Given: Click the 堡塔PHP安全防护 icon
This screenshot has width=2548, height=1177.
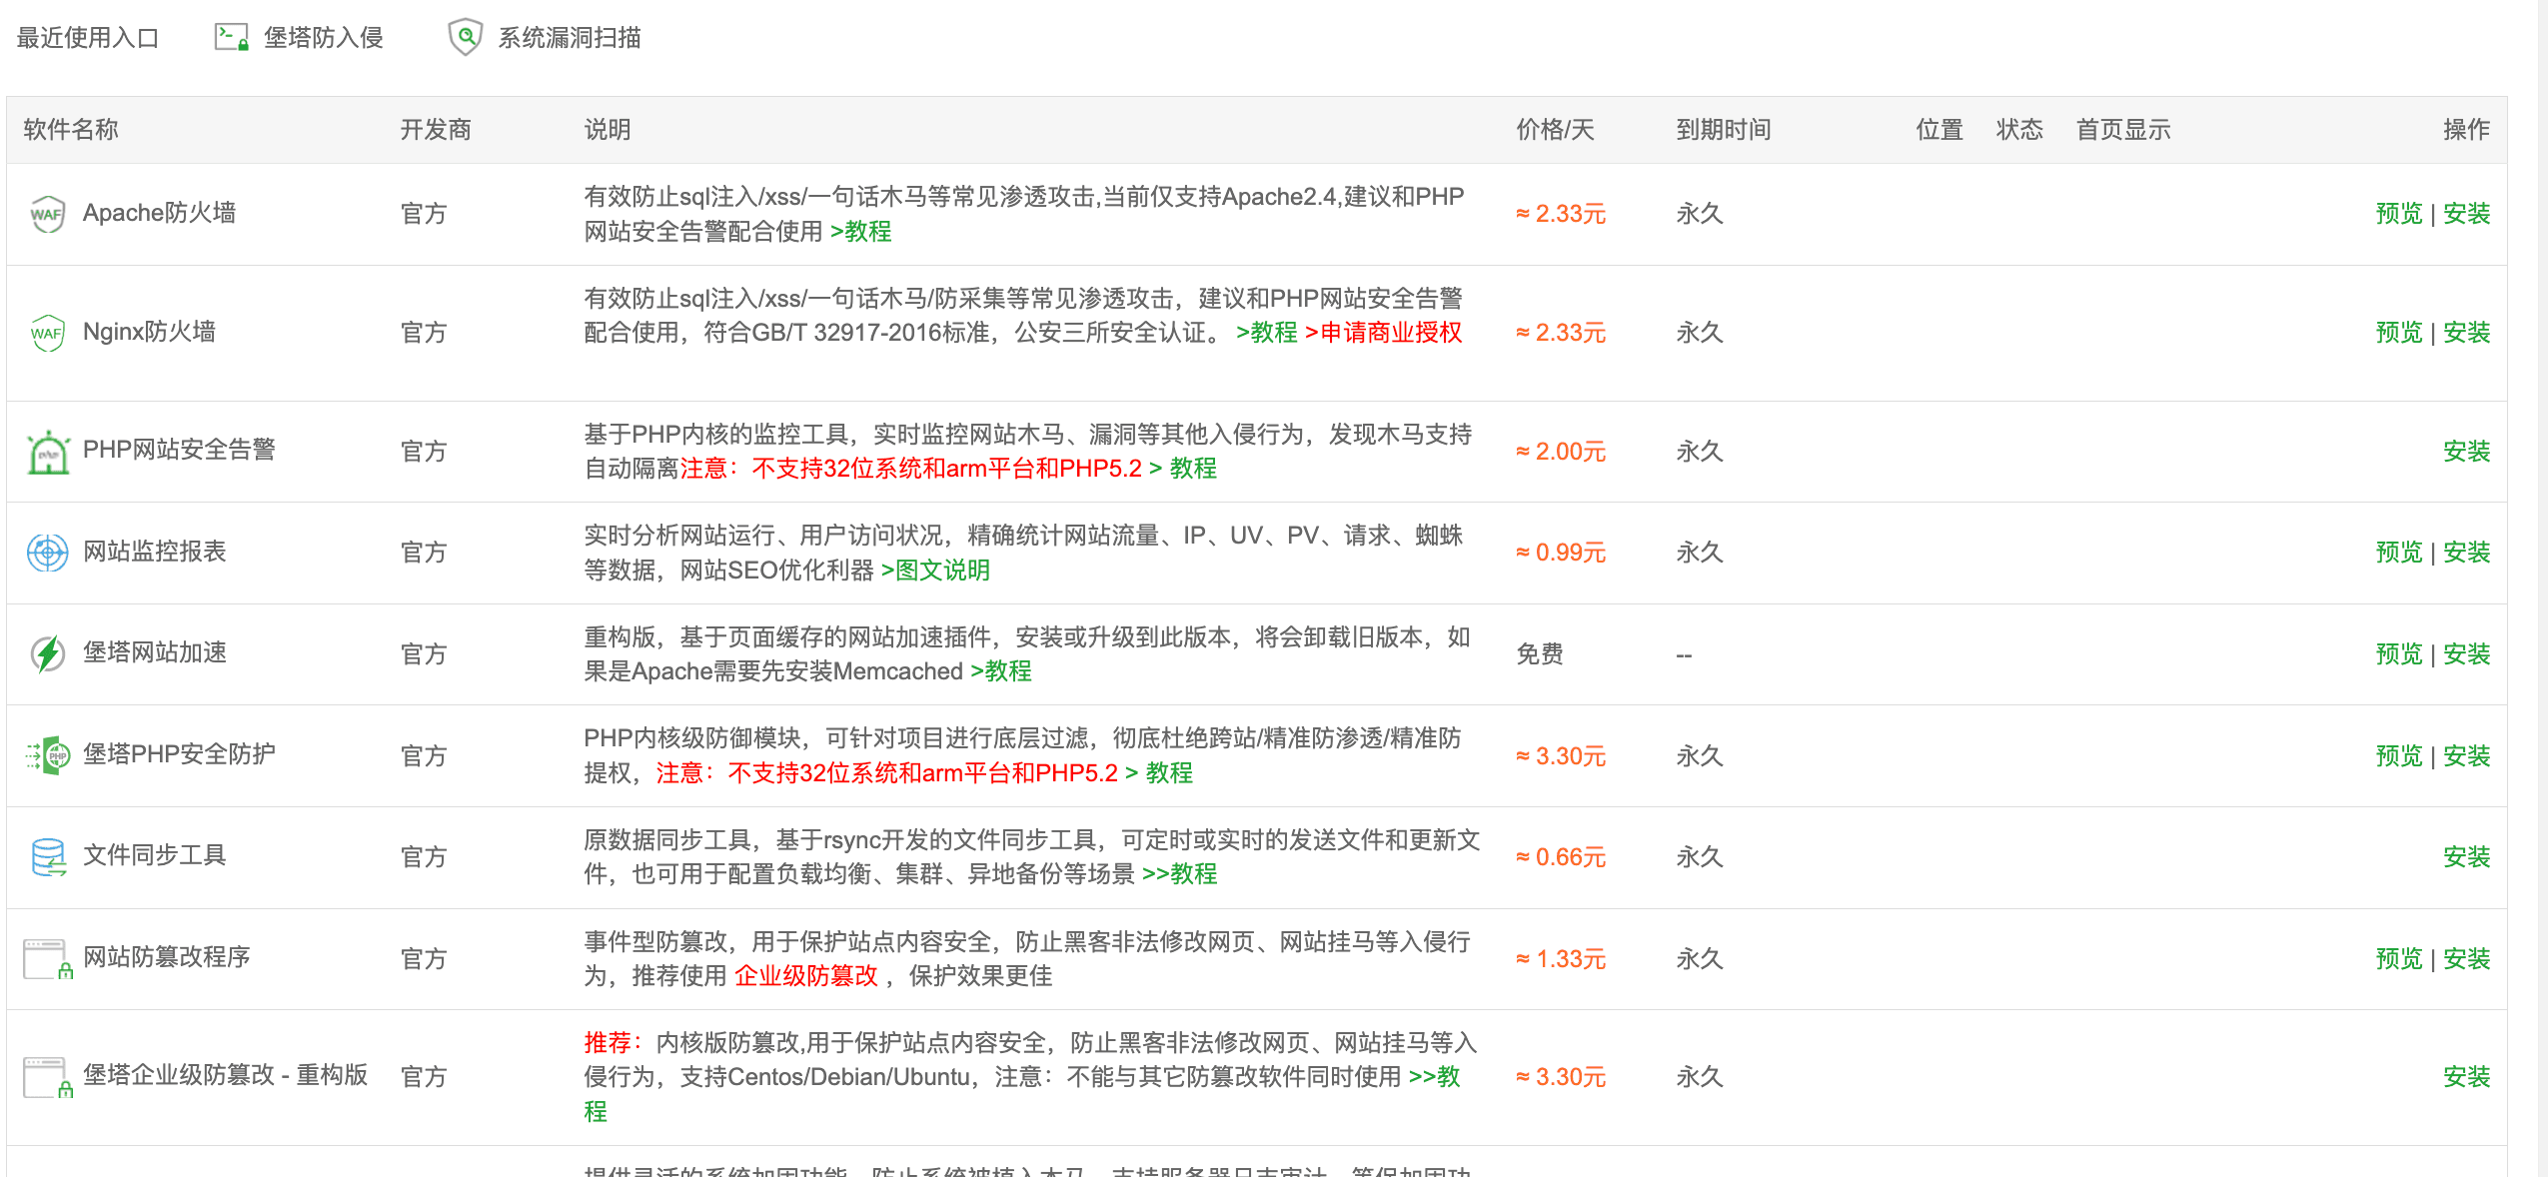Looking at the screenshot, I should (x=47, y=755).
